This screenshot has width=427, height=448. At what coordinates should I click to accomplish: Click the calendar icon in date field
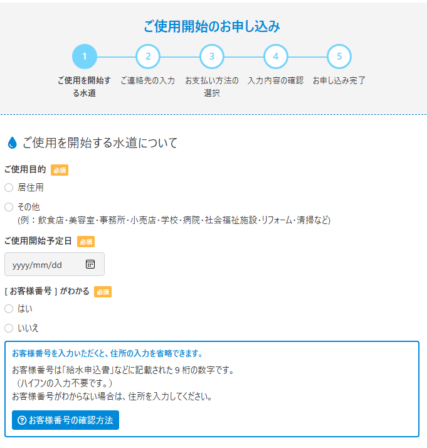90,264
